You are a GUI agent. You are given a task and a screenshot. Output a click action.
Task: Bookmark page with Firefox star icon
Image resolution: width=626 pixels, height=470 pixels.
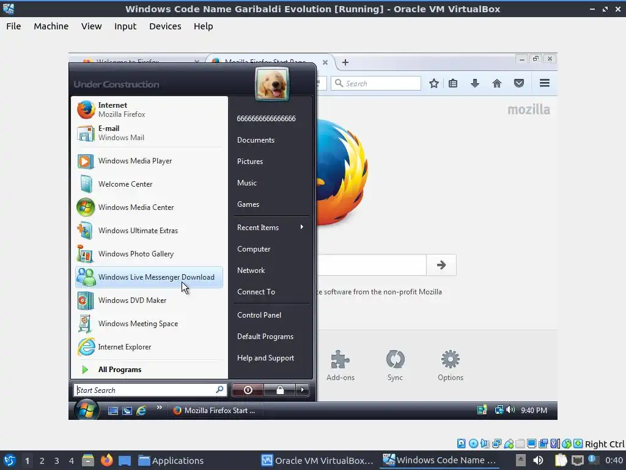pyautogui.click(x=434, y=83)
